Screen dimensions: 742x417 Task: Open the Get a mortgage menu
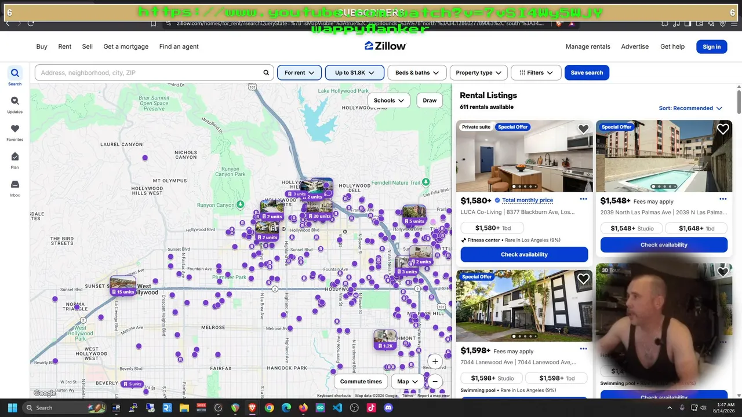(126, 46)
